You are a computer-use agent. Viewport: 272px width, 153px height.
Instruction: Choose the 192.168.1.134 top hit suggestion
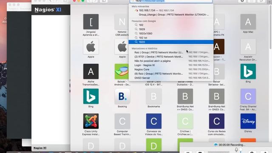[x=171, y=10]
